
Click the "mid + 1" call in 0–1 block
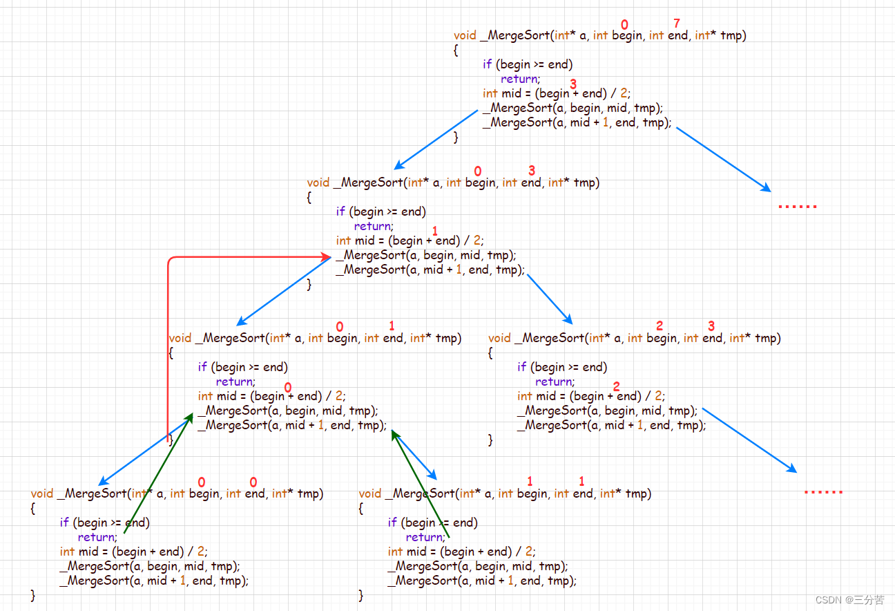tap(292, 425)
